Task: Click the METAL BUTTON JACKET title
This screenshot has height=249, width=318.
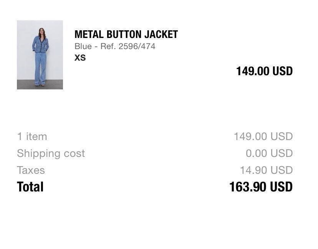Action: pyautogui.click(x=126, y=34)
